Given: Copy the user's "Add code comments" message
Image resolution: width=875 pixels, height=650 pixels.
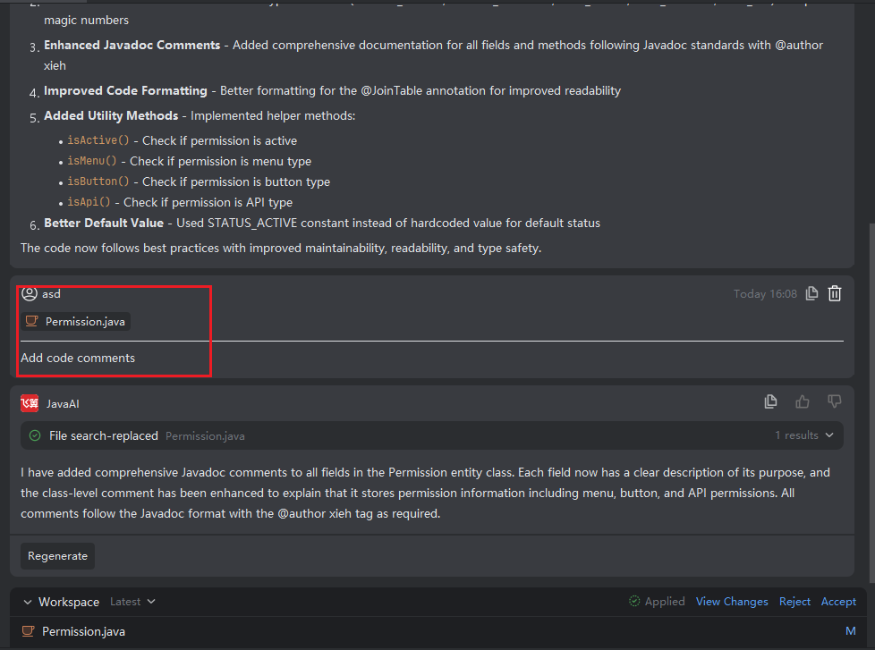Looking at the screenshot, I should coord(811,293).
